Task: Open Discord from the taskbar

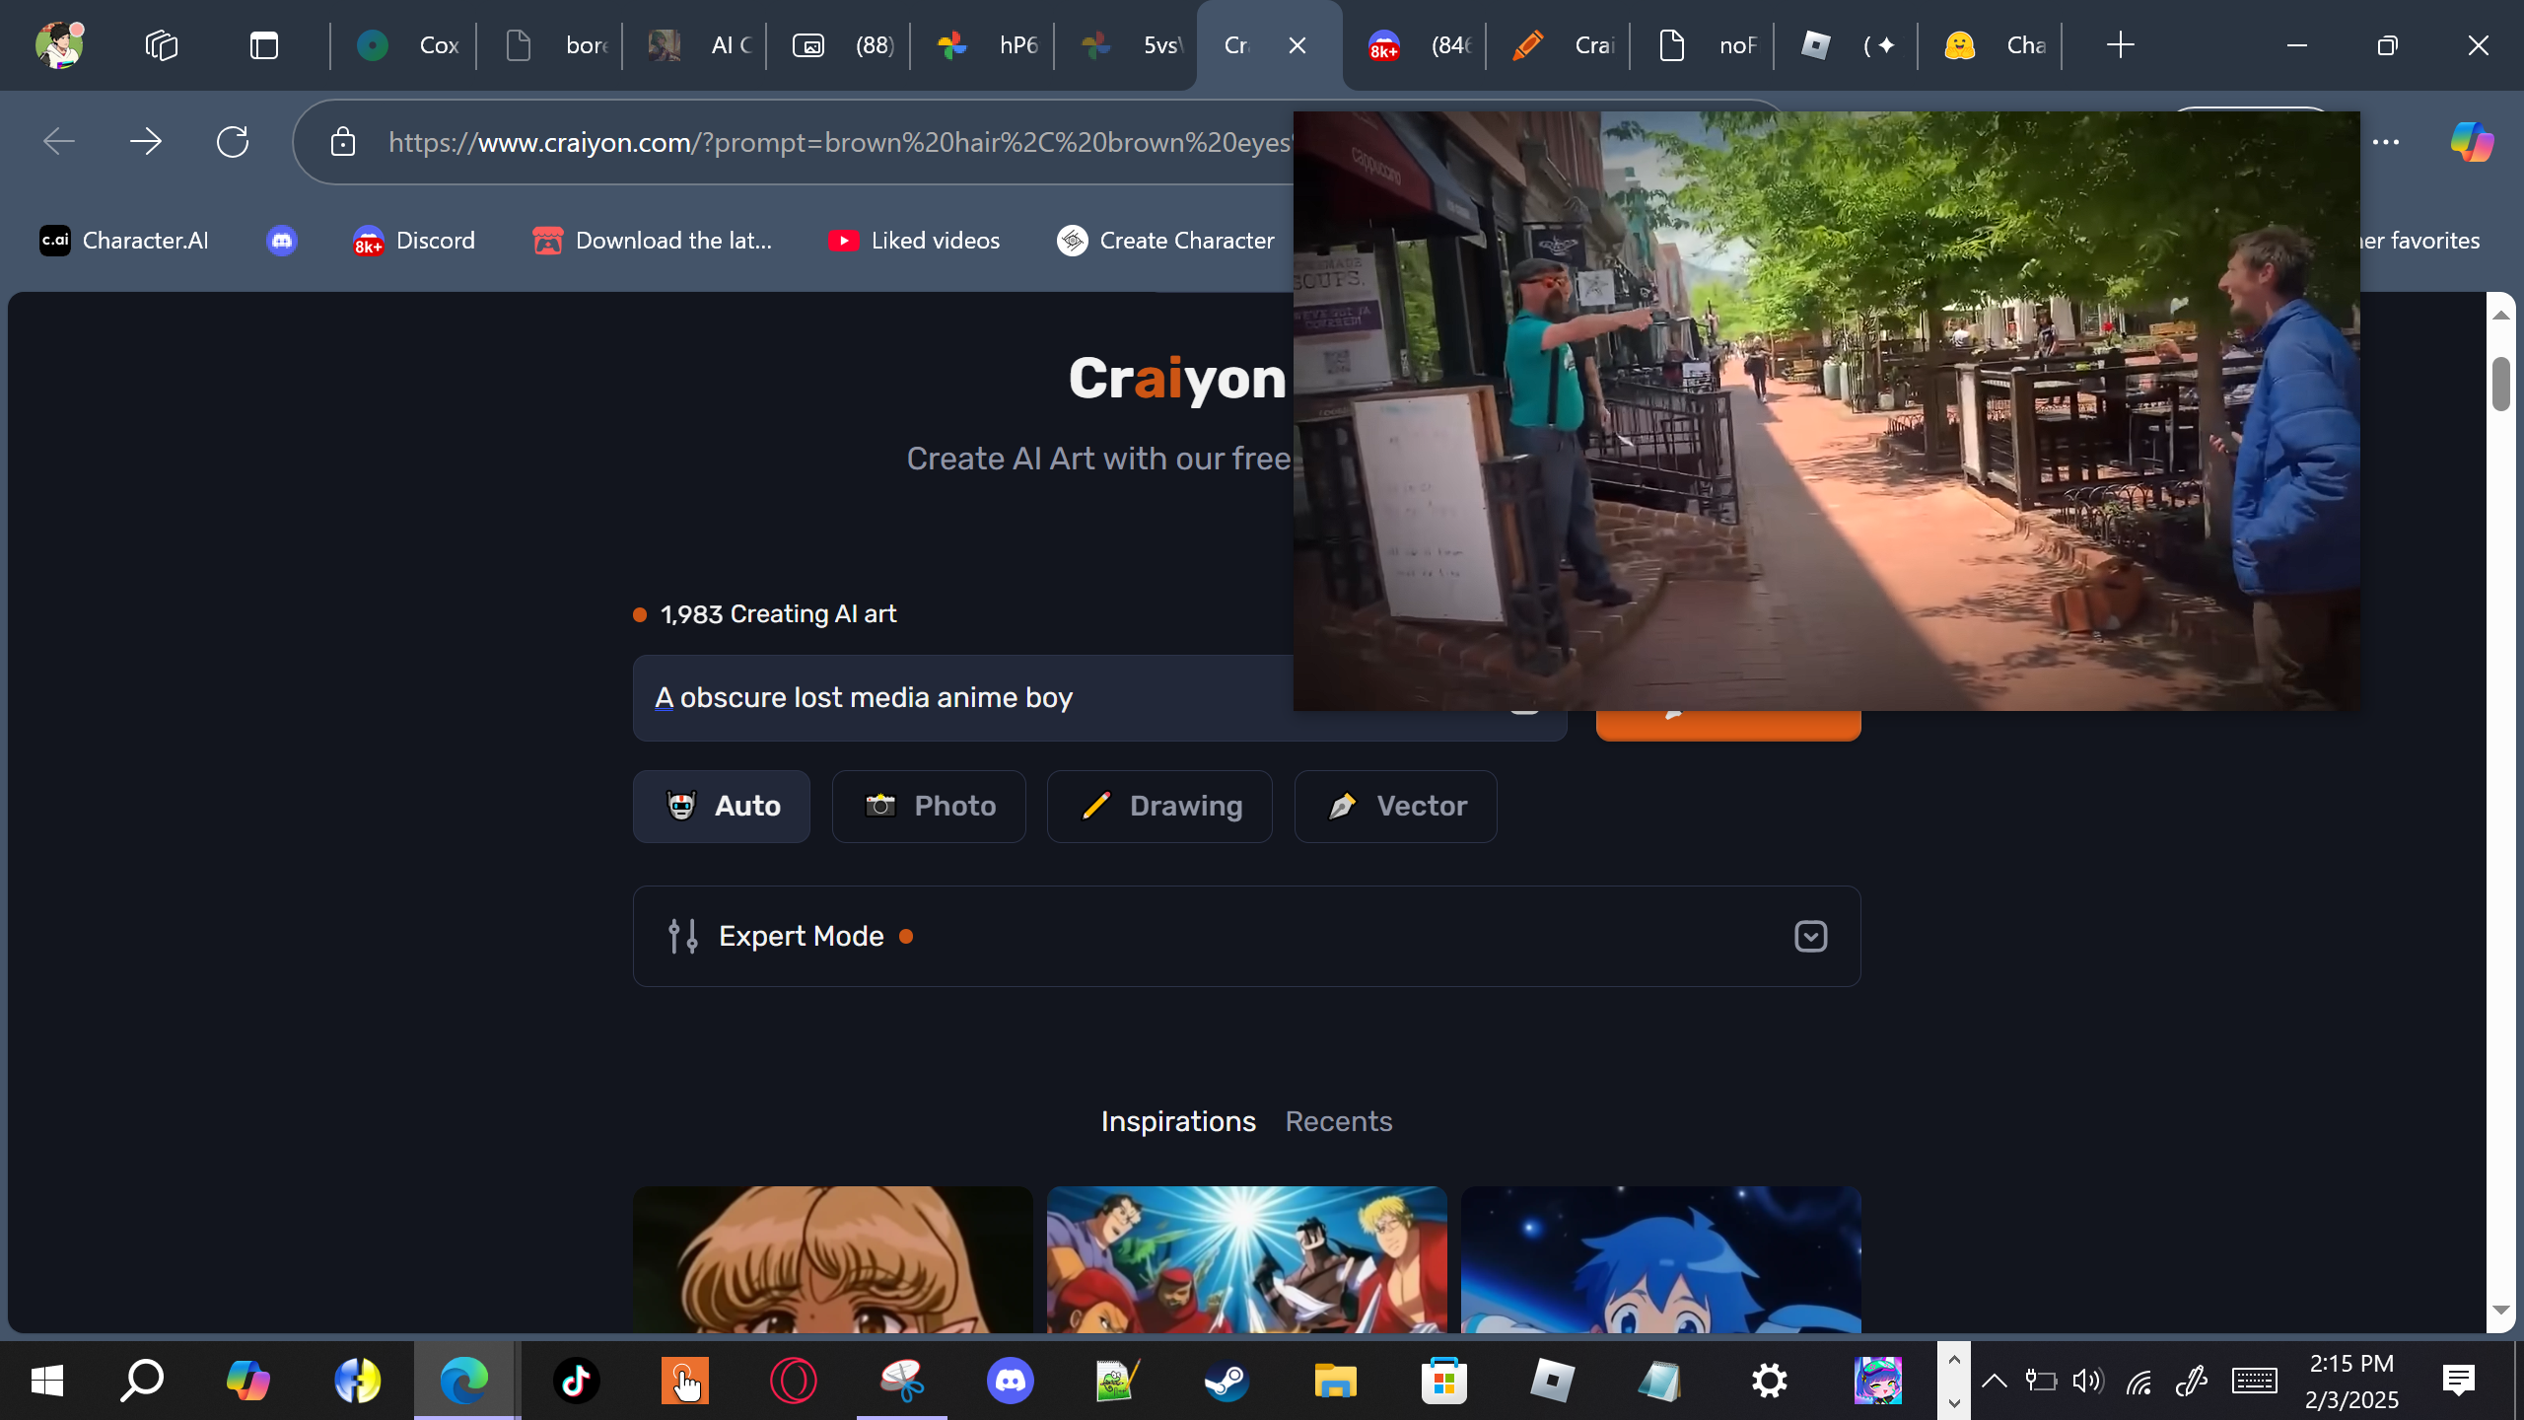Action: tap(1010, 1381)
